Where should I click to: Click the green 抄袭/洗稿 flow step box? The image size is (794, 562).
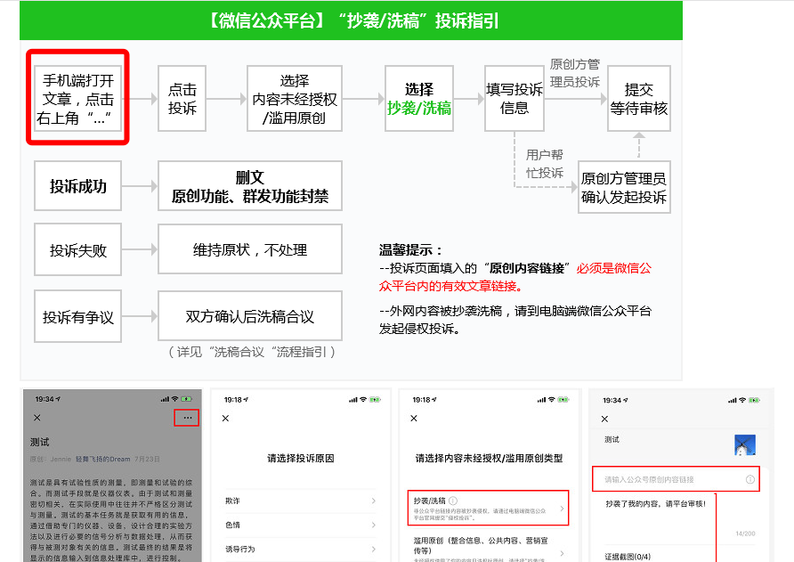point(418,98)
